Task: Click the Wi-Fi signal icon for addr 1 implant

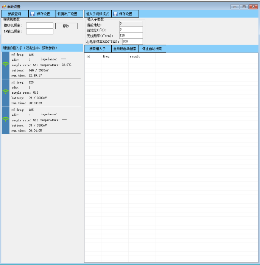Action: pos(6,92)
